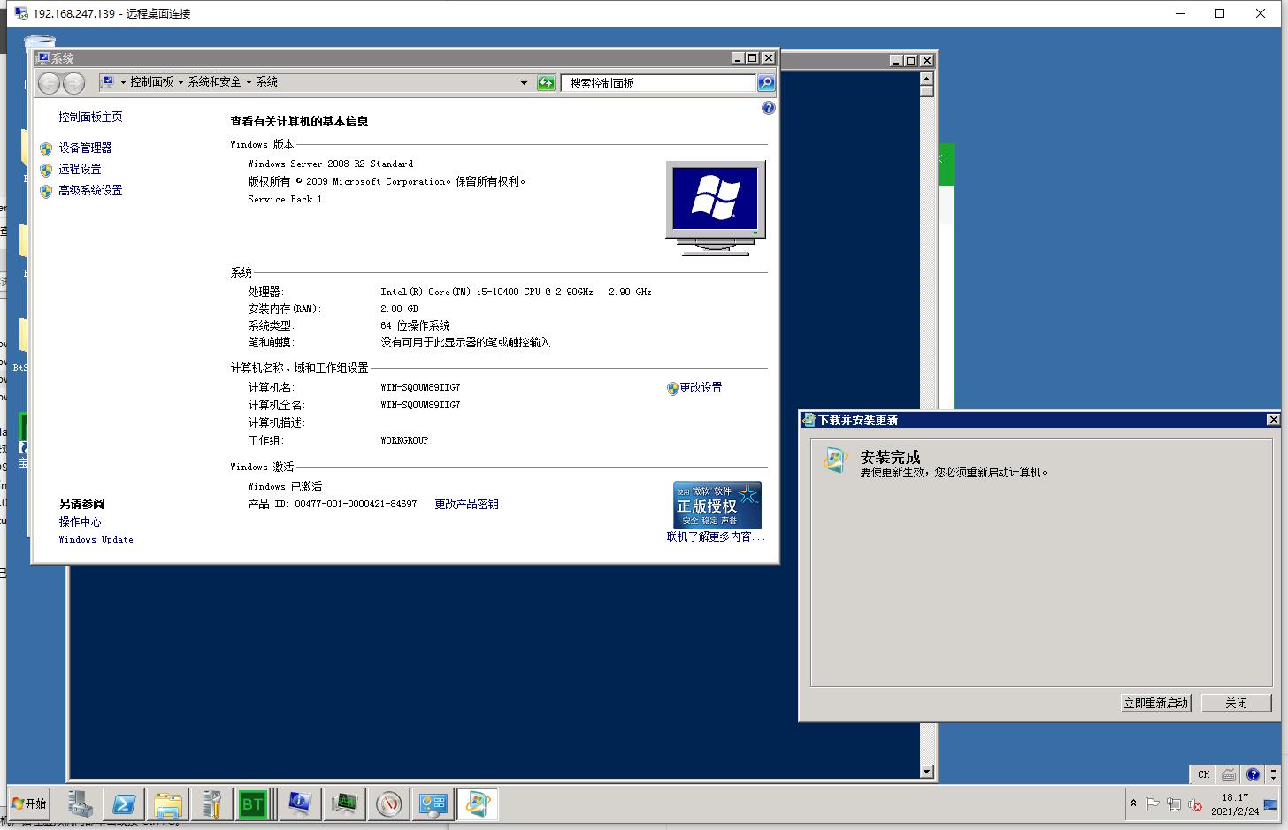This screenshot has width=1288, height=830.
Task: Go back in the System window
Action: (x=50, y=83)
